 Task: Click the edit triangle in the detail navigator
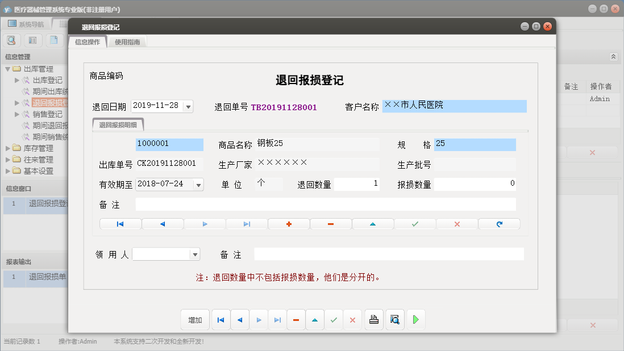coord(373,224)
